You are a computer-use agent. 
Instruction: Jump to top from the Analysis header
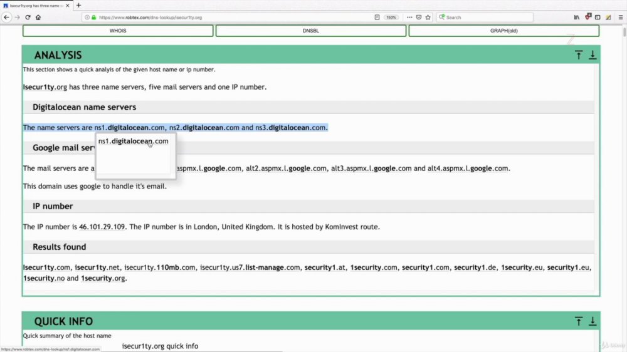(579, 55)
